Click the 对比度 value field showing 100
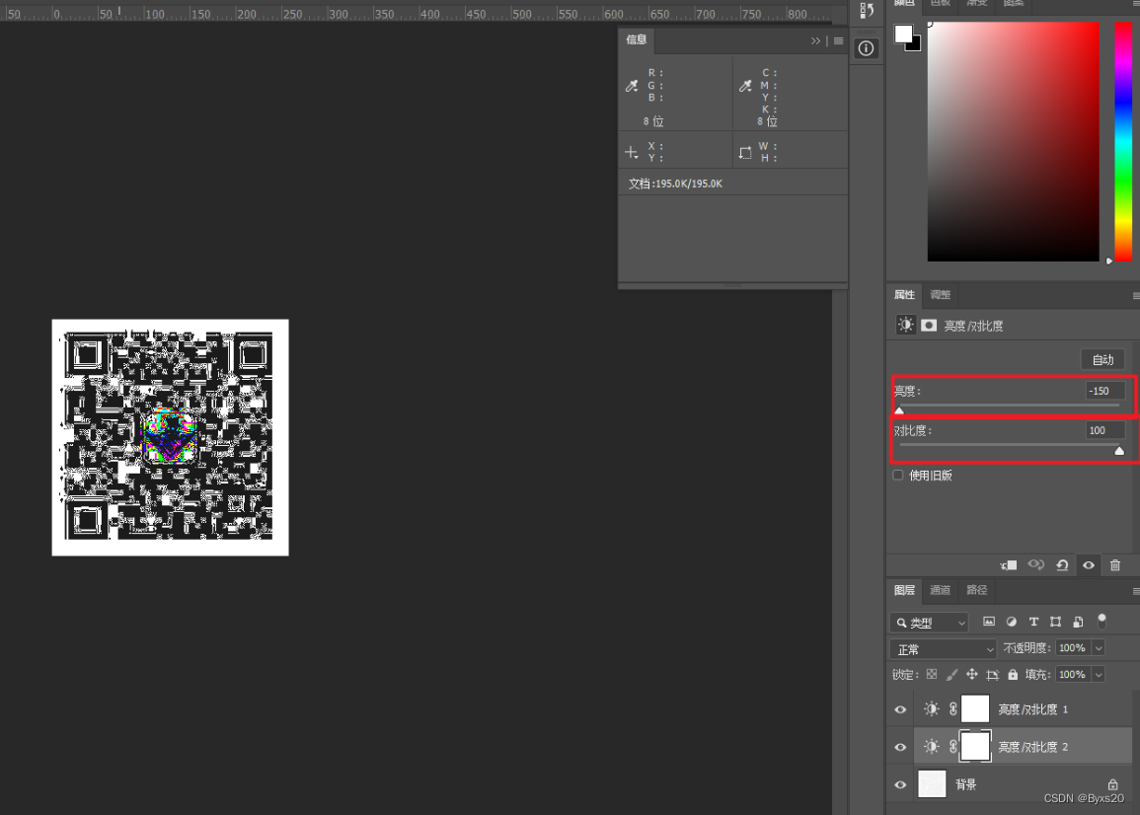 (1103, 430)
